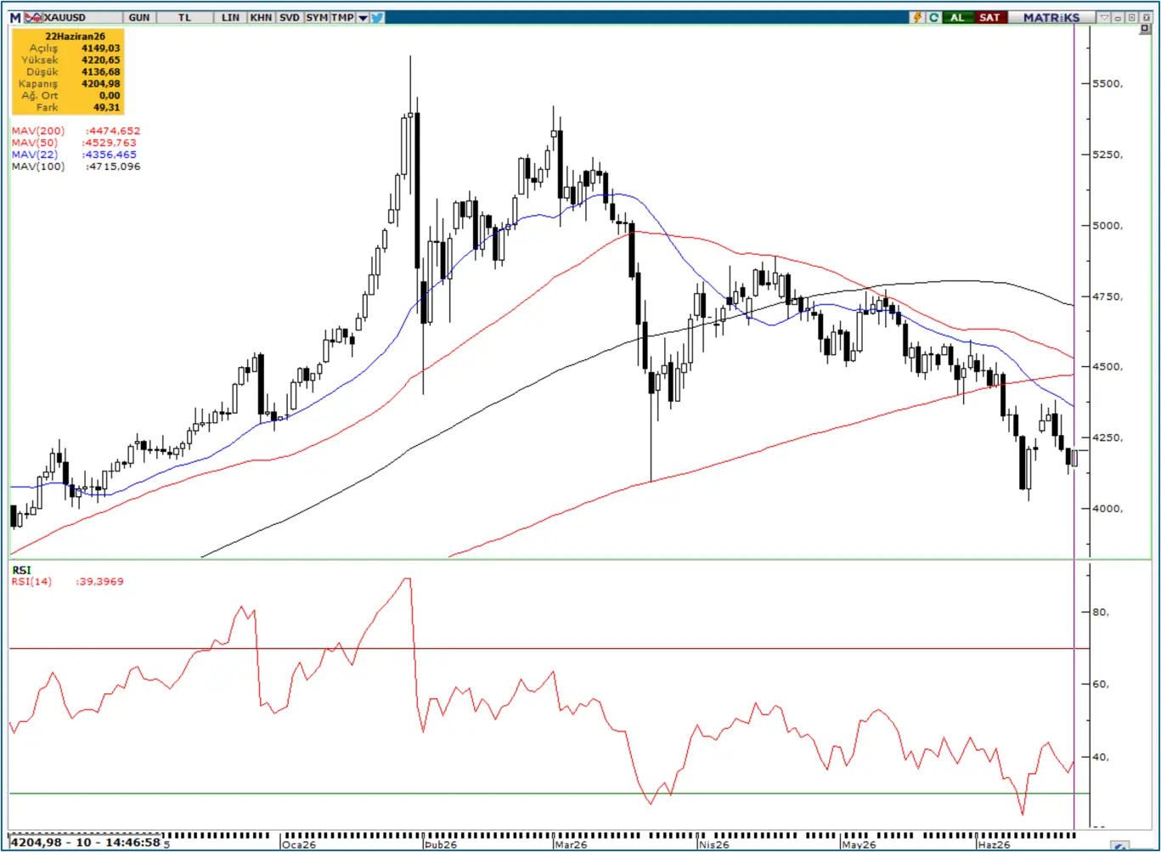The height and width of the screenshot is (852, 1161).
Task: Click the Mar26 date axis label
Action: click(x=570, y=844)
